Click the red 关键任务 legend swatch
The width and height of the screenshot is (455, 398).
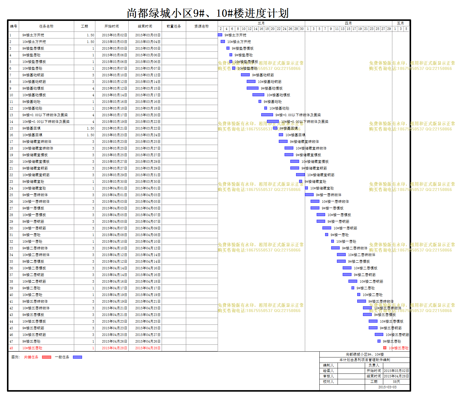[x=47, y=357]
